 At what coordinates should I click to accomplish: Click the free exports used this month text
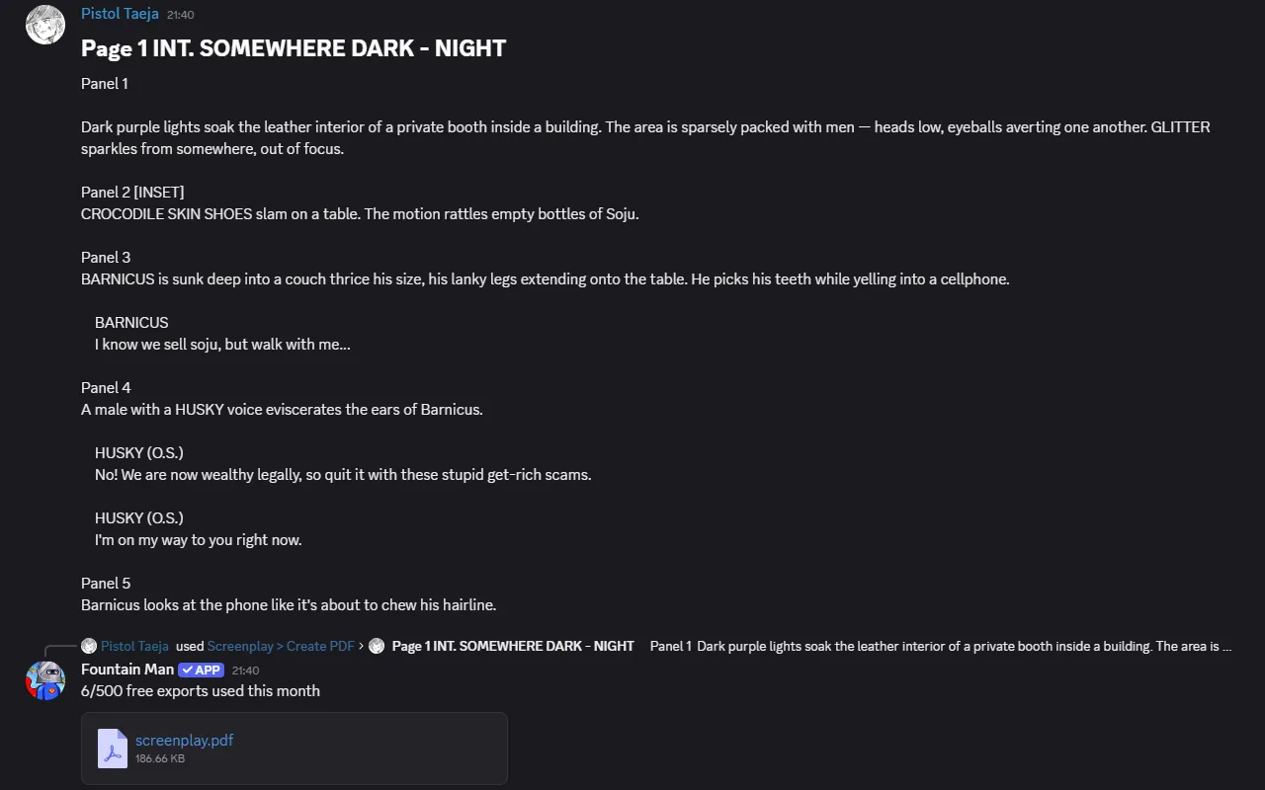pyautogui.click(x=201, y=691)
